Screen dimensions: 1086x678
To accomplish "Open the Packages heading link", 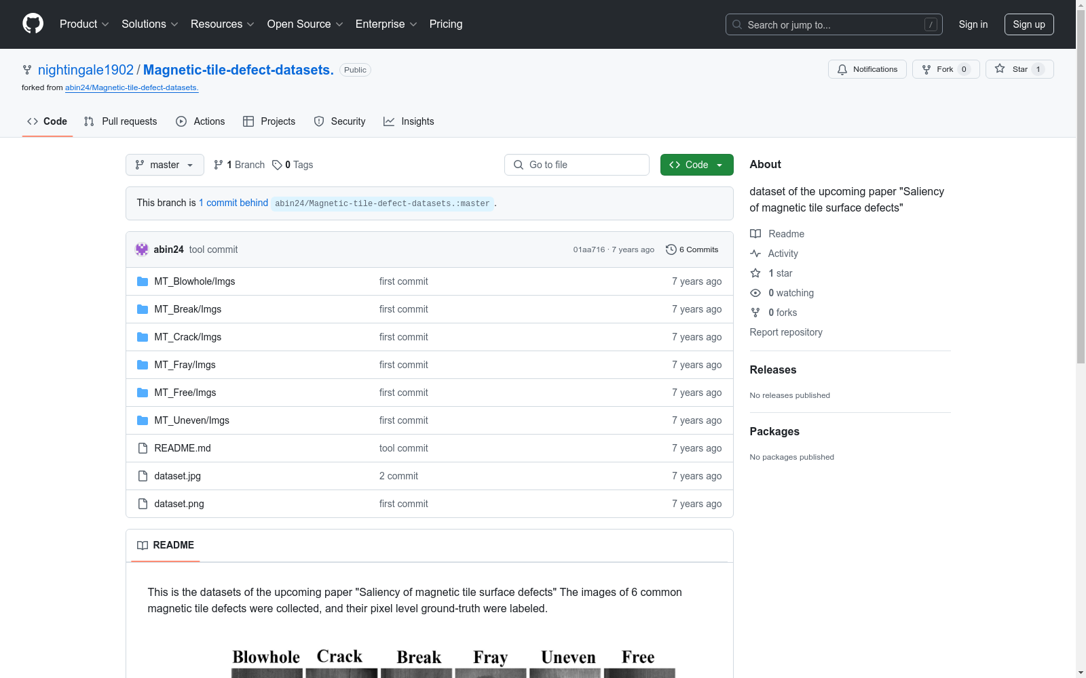I will [x=774, y=431].
